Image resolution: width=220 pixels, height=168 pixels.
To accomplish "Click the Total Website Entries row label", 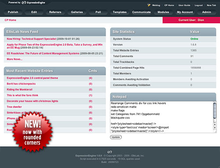I will (x=126, y=50).
